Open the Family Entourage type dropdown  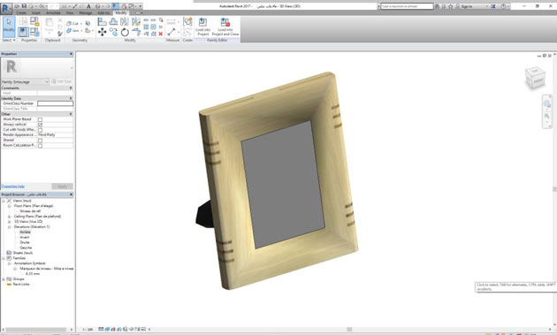pos(26,81)
